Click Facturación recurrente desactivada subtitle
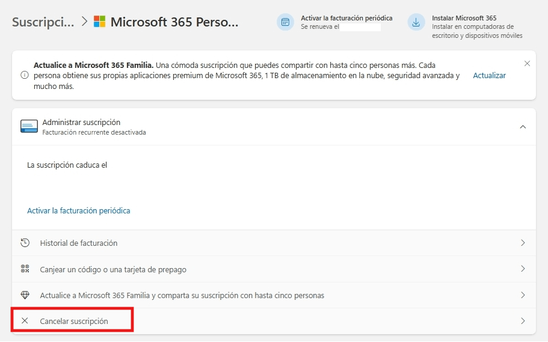Screen dimensions: 548x342 click(94, 132)
